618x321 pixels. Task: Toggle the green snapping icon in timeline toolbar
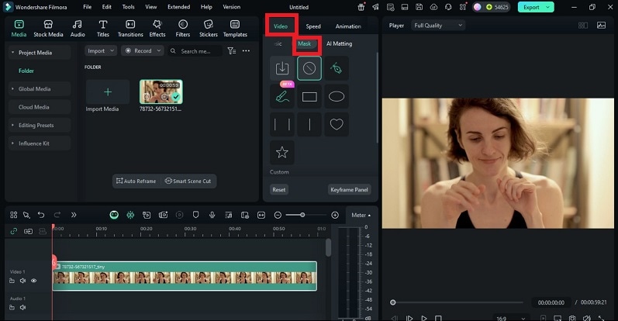130,215
